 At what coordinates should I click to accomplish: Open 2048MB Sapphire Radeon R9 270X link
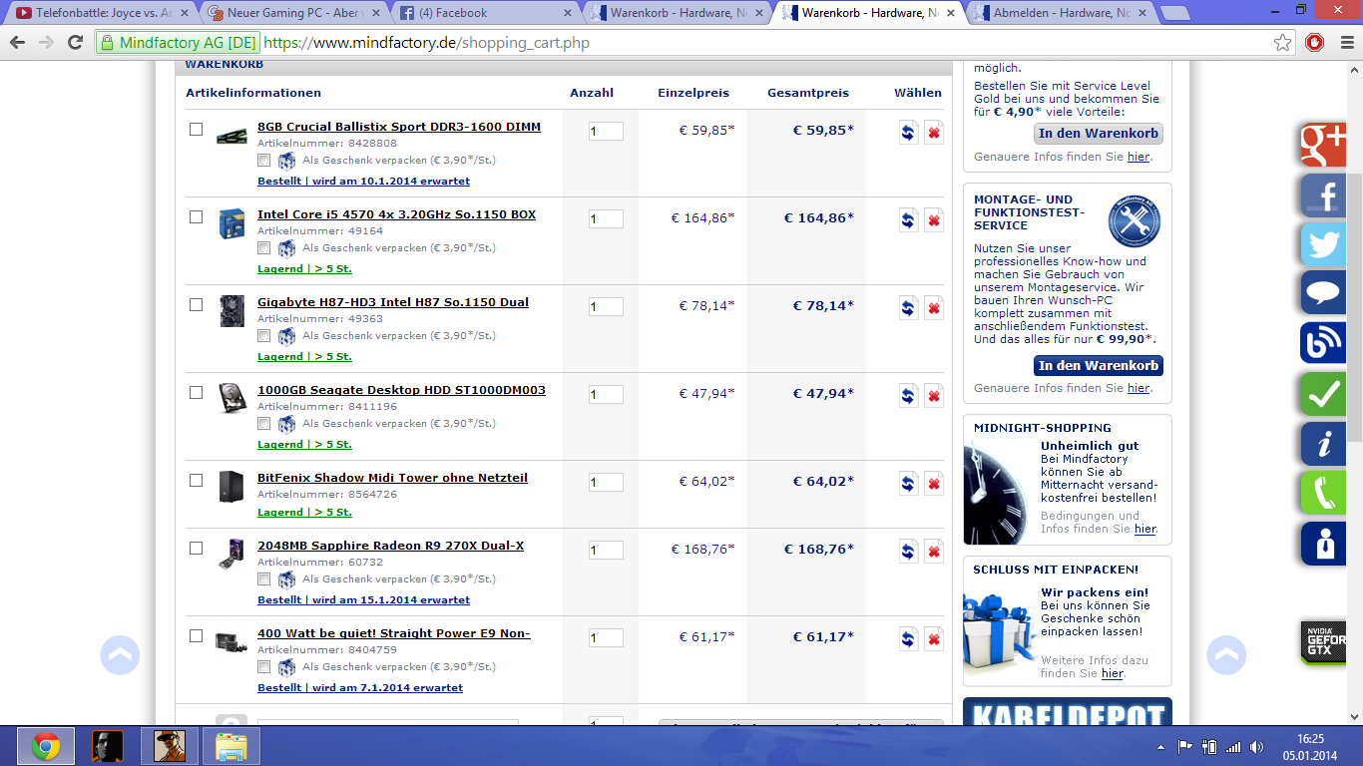[x=390, y=546]
